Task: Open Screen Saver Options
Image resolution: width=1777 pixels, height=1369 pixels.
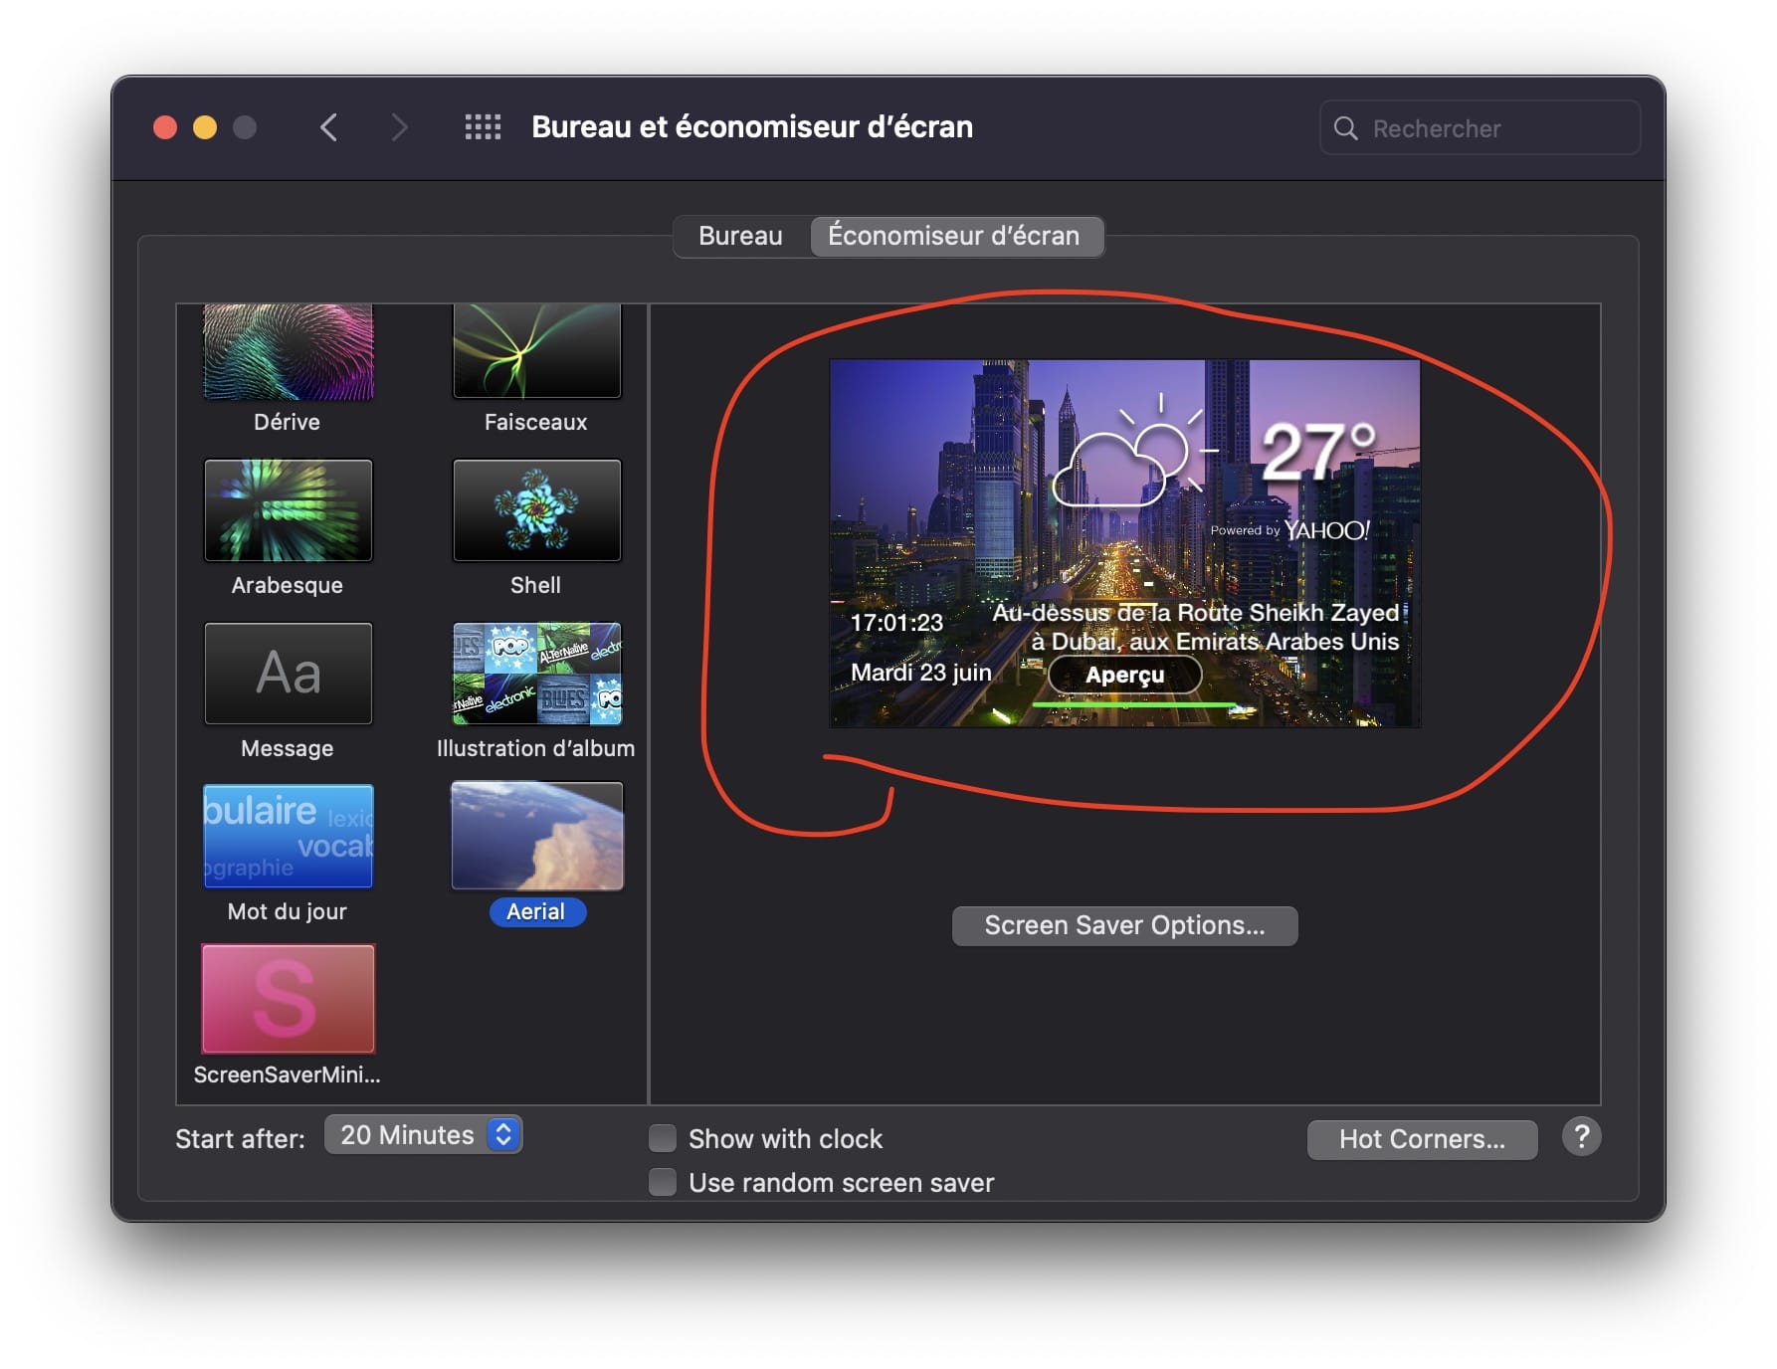Action: pos(1124,925)
